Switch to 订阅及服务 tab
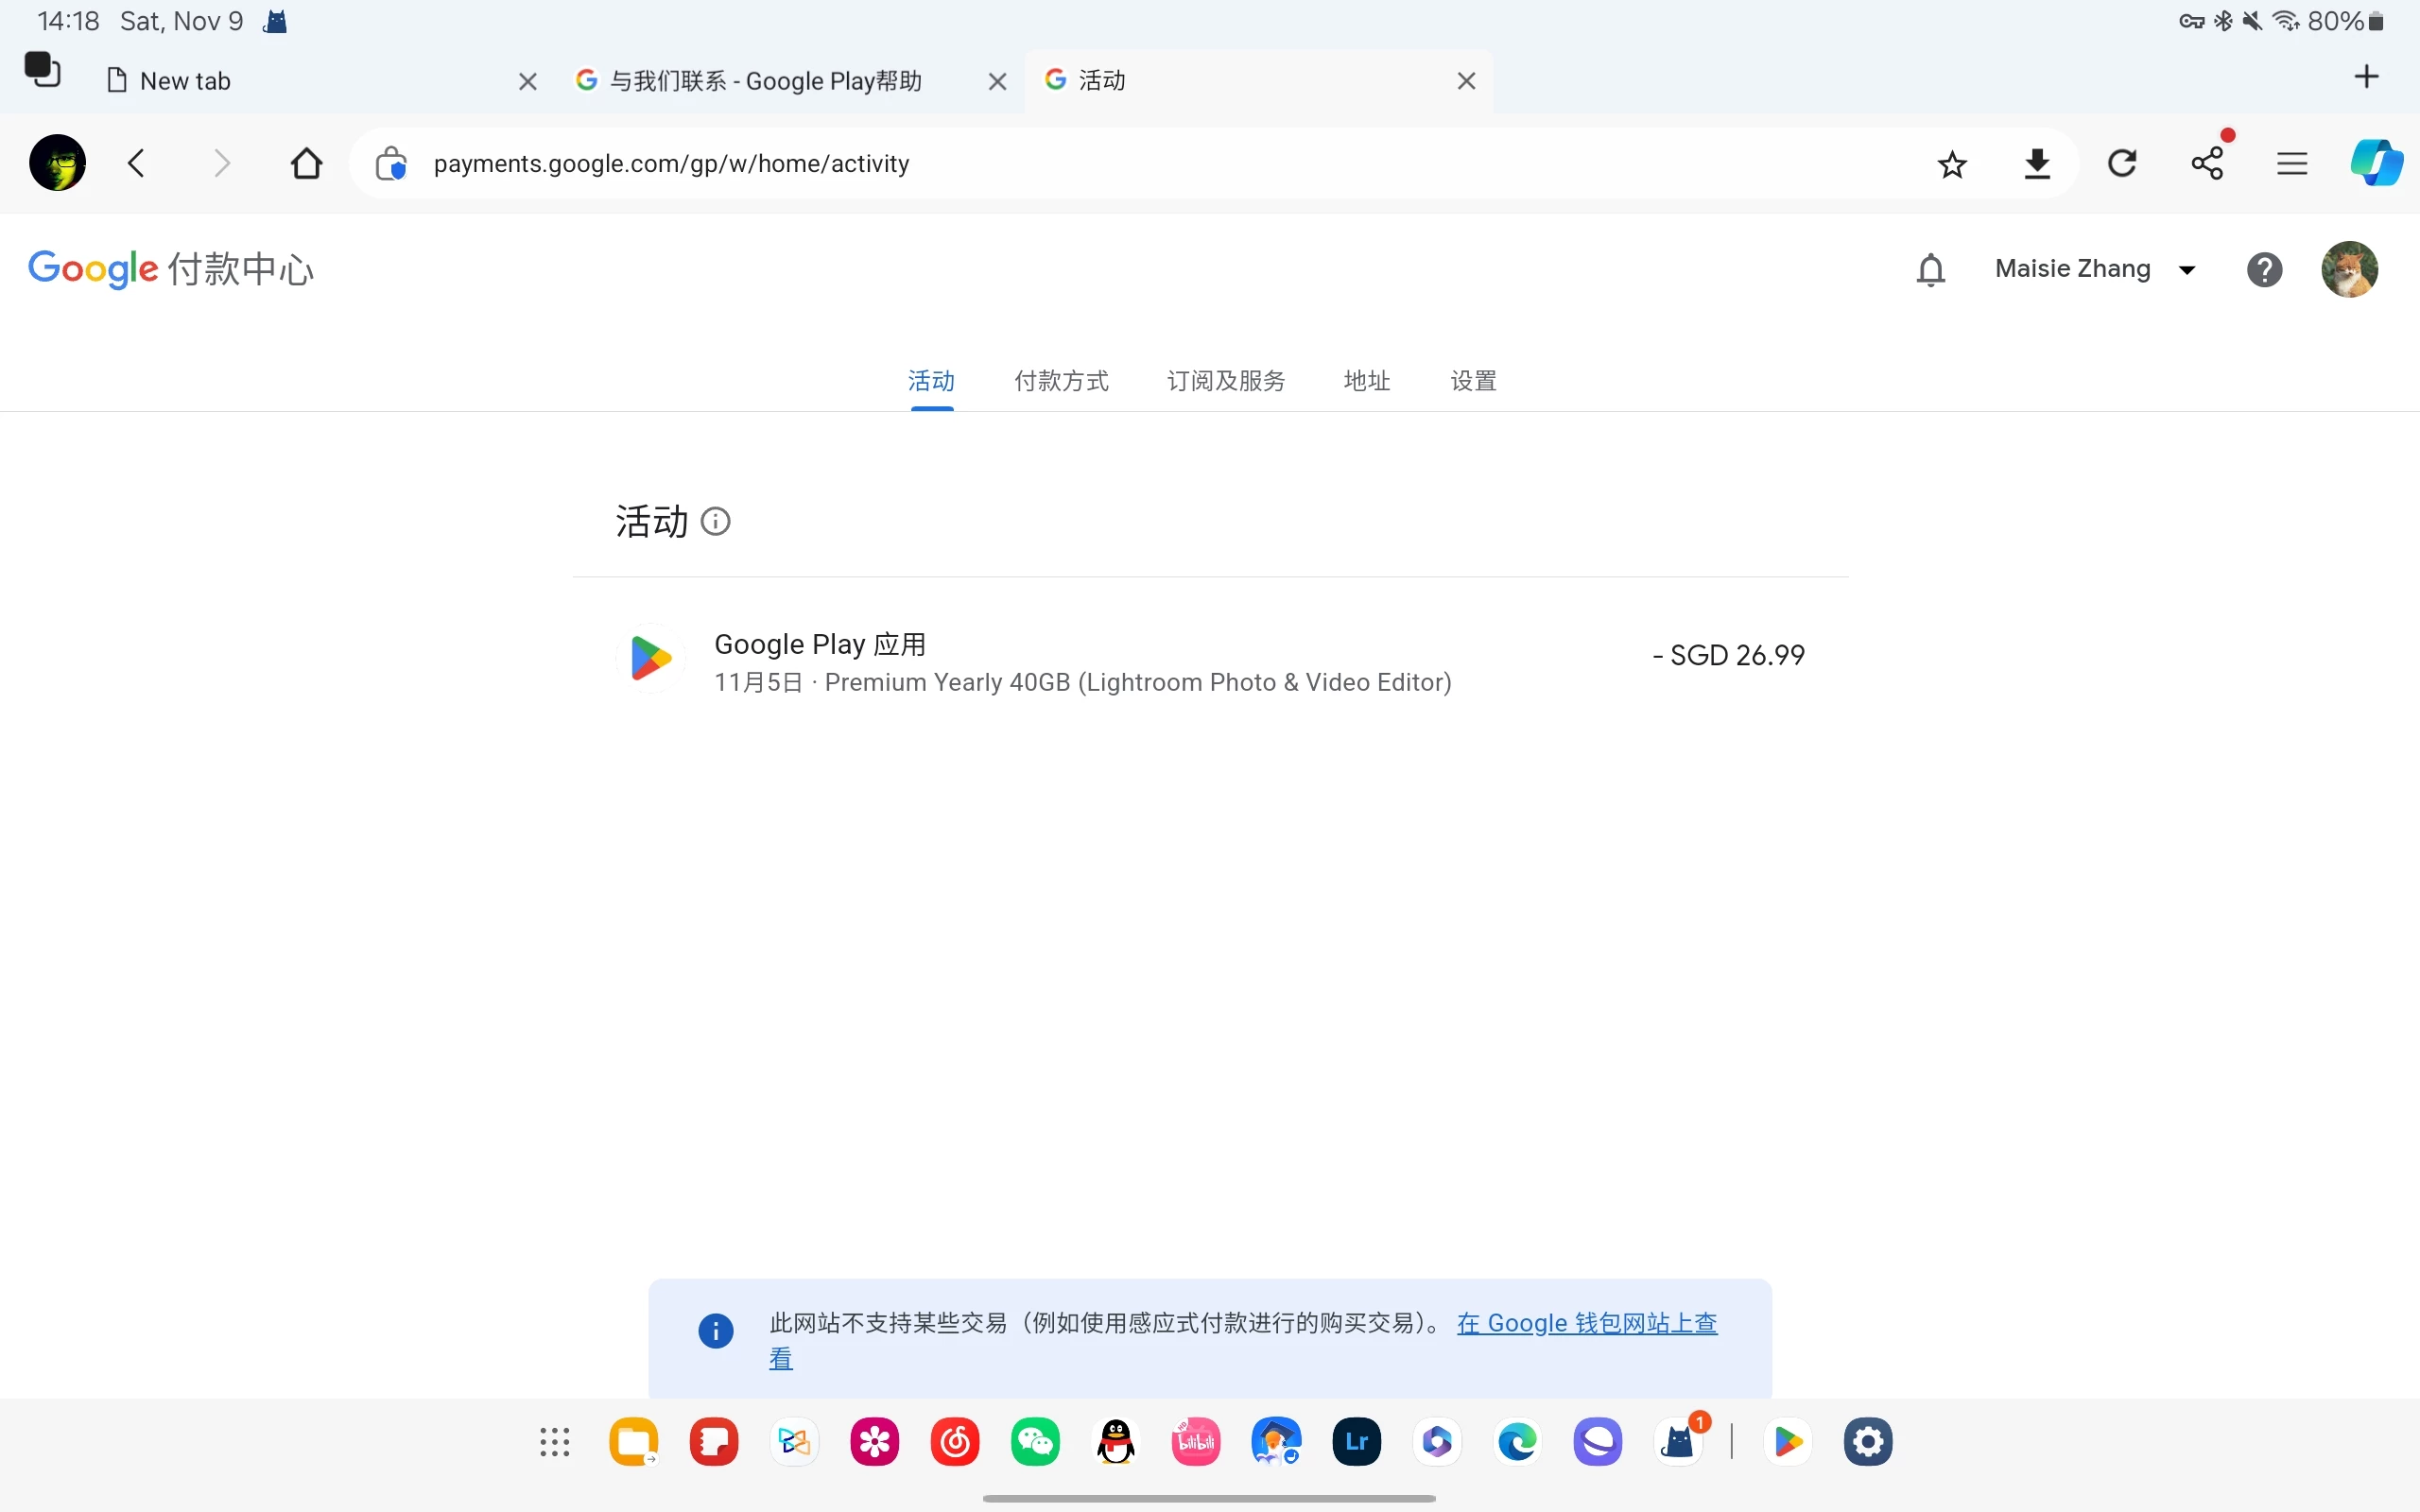The width and height of the screenshot is (2420, 1512). (x=1226, y=381)
